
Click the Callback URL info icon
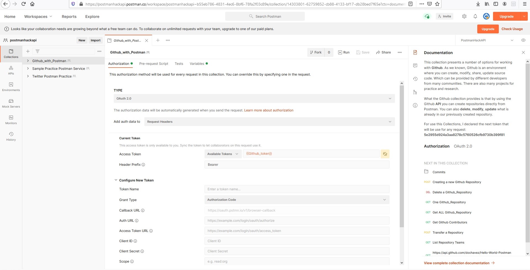143,210
